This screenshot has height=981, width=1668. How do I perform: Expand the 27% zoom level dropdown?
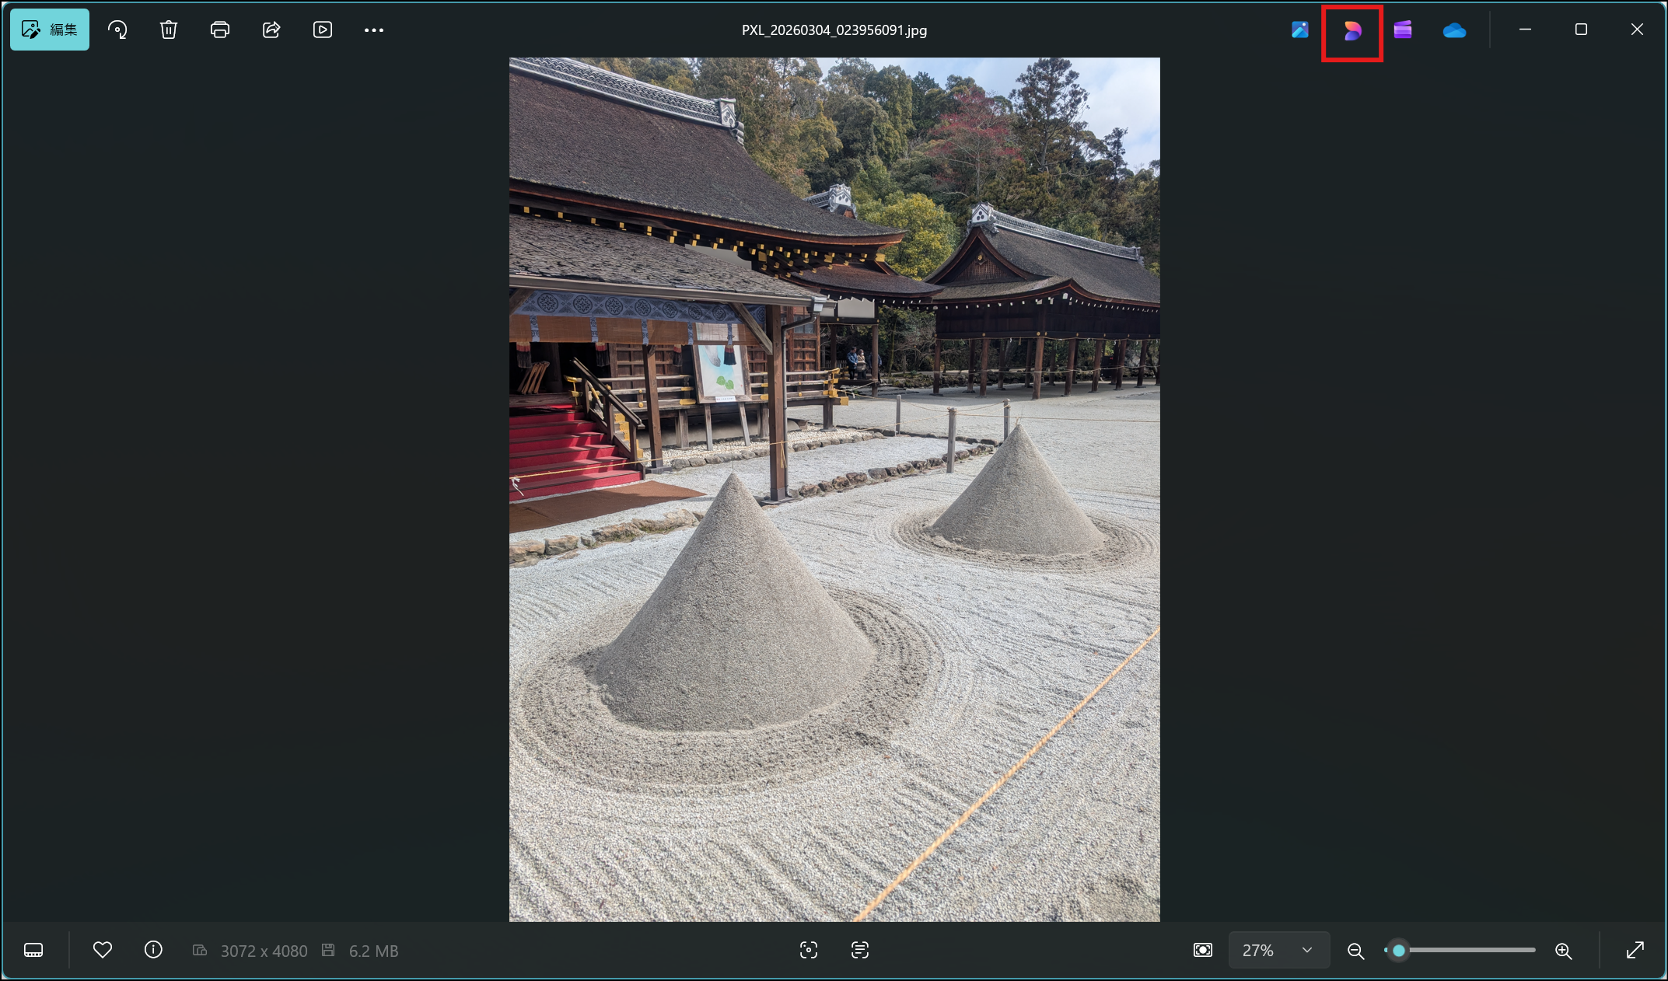coord(1278,950)
